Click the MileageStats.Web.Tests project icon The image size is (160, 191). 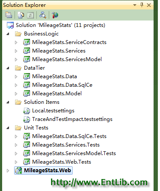pos(27,162)
